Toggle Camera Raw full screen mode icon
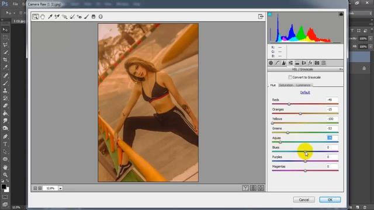The height and width of the screenshot is (210, 374). point(261,16)
